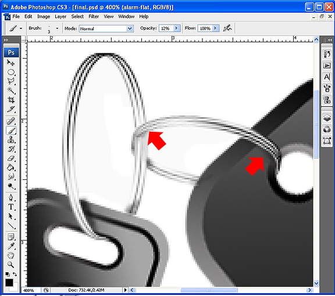Screen dimensions: 335x296
Task: Open the View menu
Action: (x=109, y=16)
